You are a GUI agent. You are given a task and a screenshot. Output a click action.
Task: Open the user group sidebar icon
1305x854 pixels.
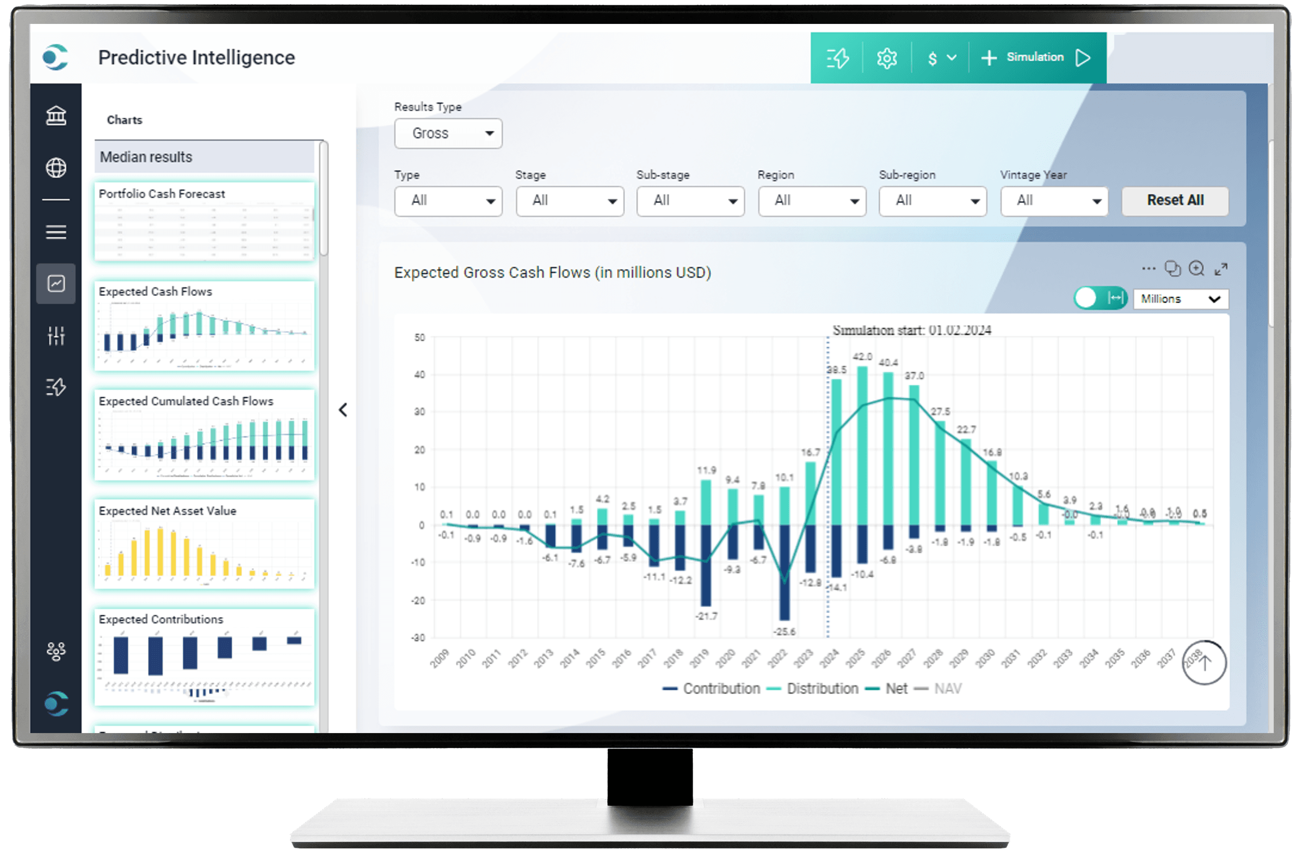56,652
